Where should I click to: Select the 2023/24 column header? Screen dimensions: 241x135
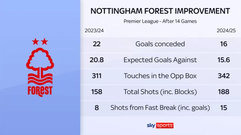(x=94, y=31)
